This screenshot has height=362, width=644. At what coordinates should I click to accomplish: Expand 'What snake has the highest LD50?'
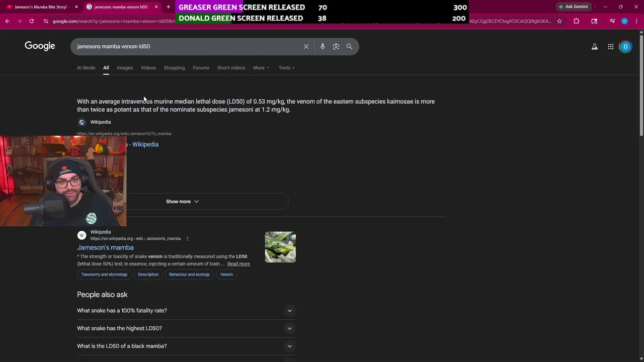pos(186,328)
